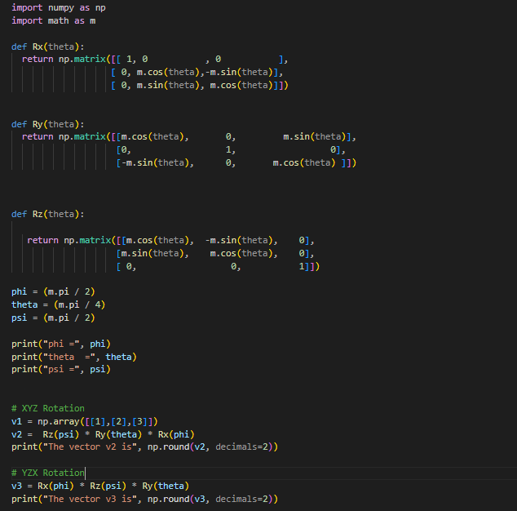Click the Rx return row "[[ 1, 0 , 0 ],"
The height and width of the screenshot is (511, 517).
155,60
